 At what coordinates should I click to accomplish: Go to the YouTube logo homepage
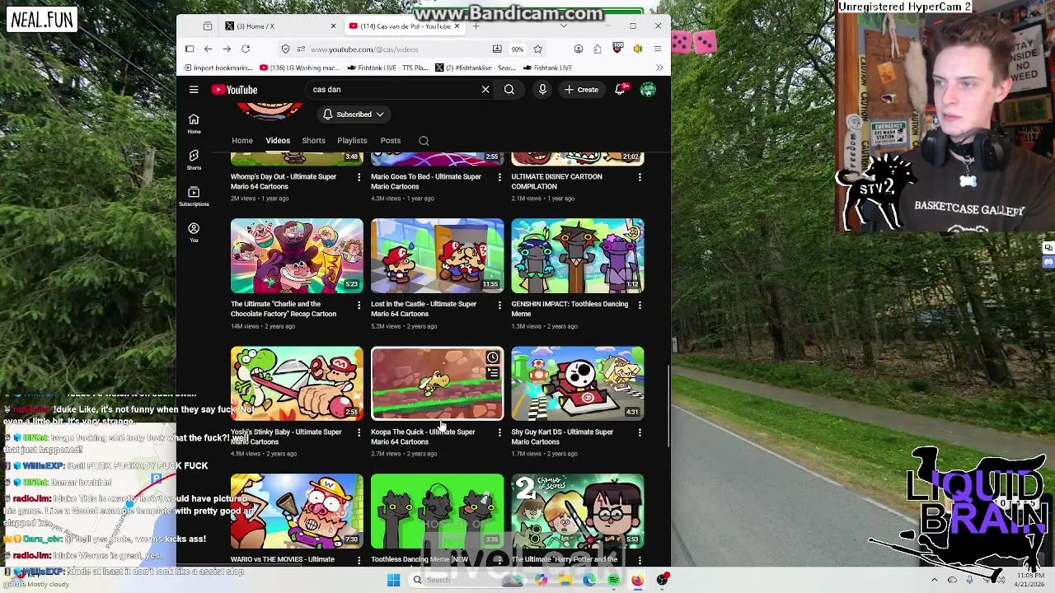[235, 90]
